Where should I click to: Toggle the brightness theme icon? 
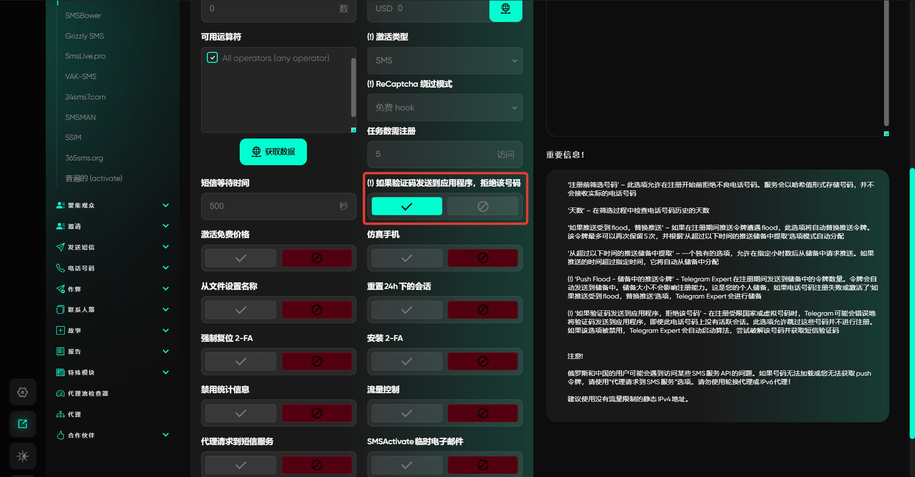22,456
